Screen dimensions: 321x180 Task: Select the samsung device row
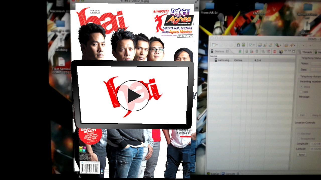point(252,60)
